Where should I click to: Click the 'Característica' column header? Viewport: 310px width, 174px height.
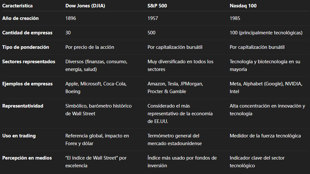(x=17, y=6)
